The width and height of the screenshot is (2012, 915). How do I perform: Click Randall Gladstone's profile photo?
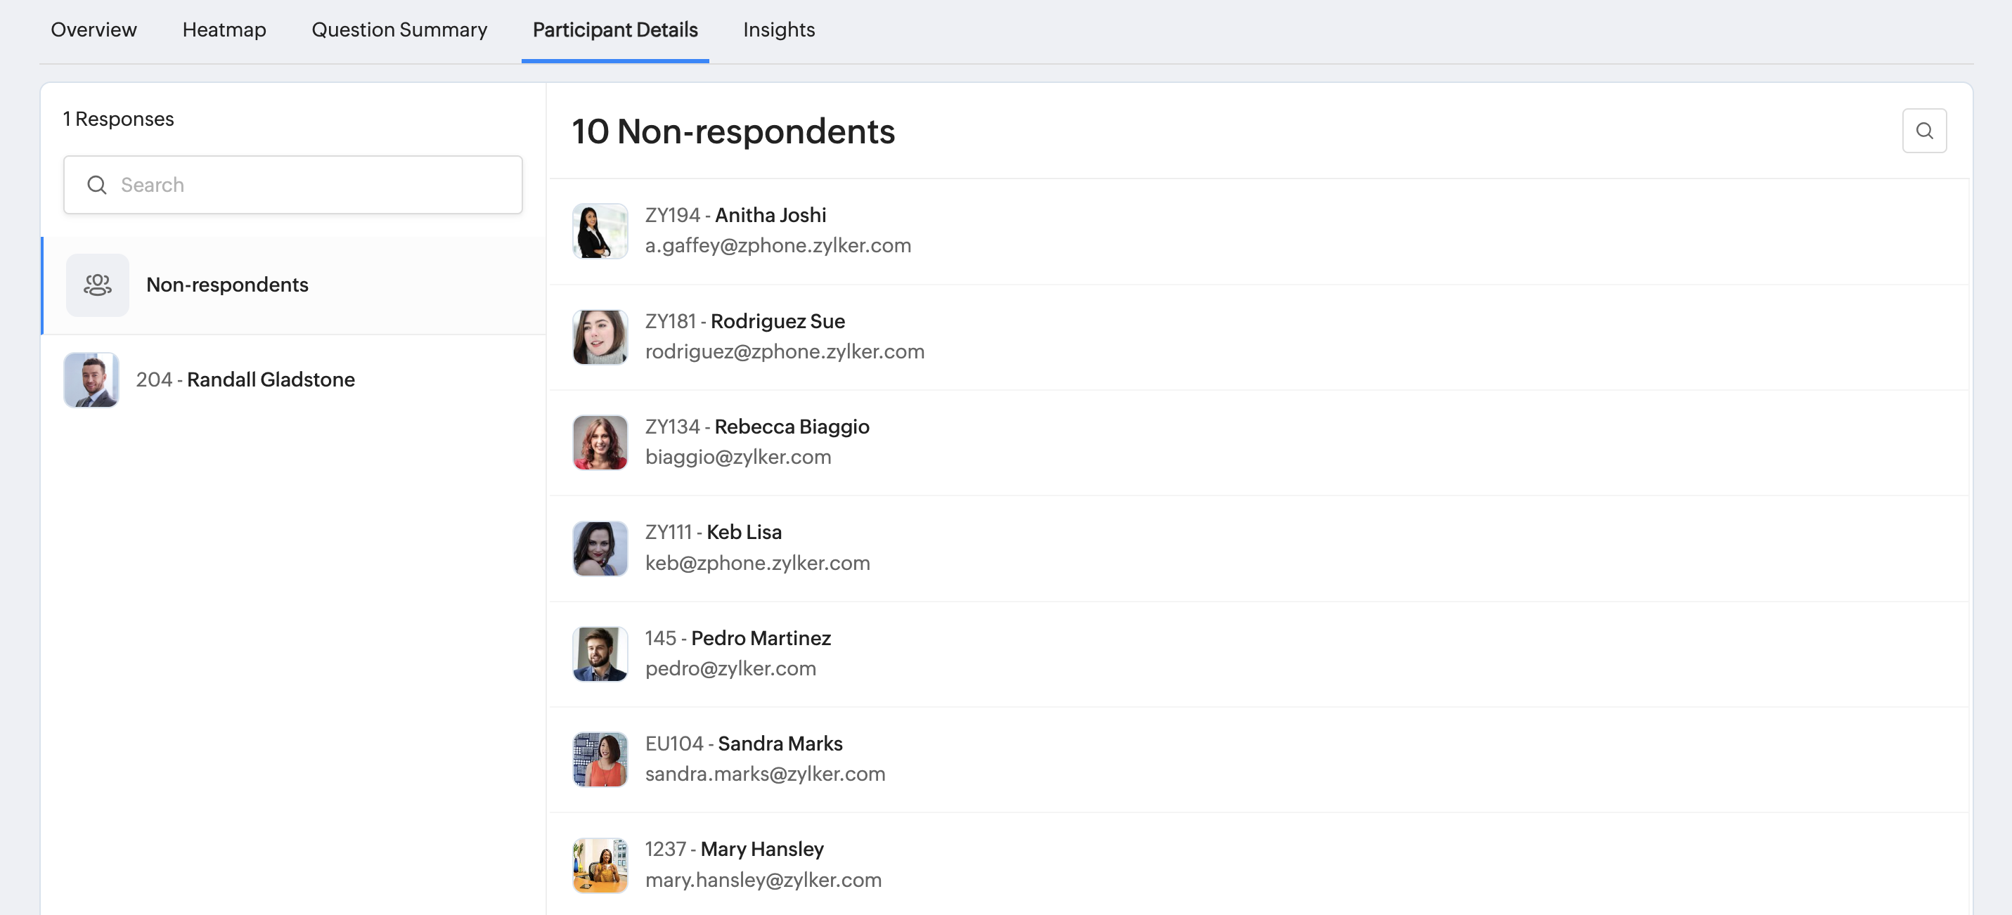pos(91,379)
